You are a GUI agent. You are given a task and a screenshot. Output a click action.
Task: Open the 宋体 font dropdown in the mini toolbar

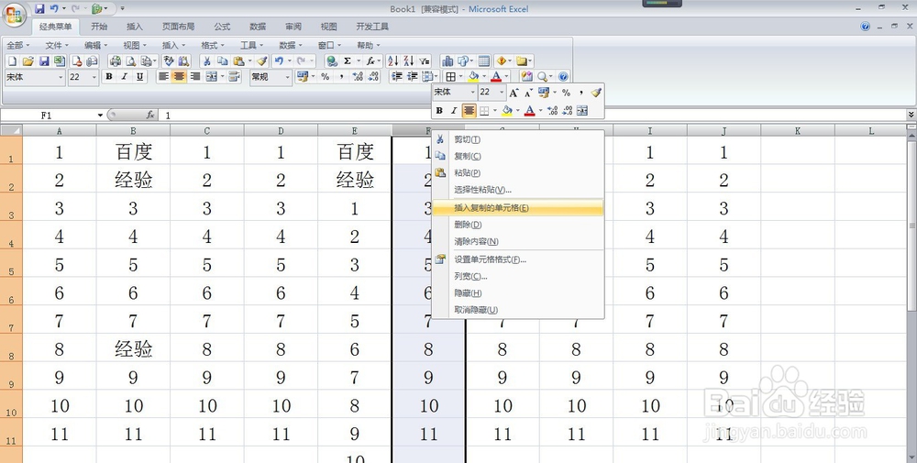point(472,93)
